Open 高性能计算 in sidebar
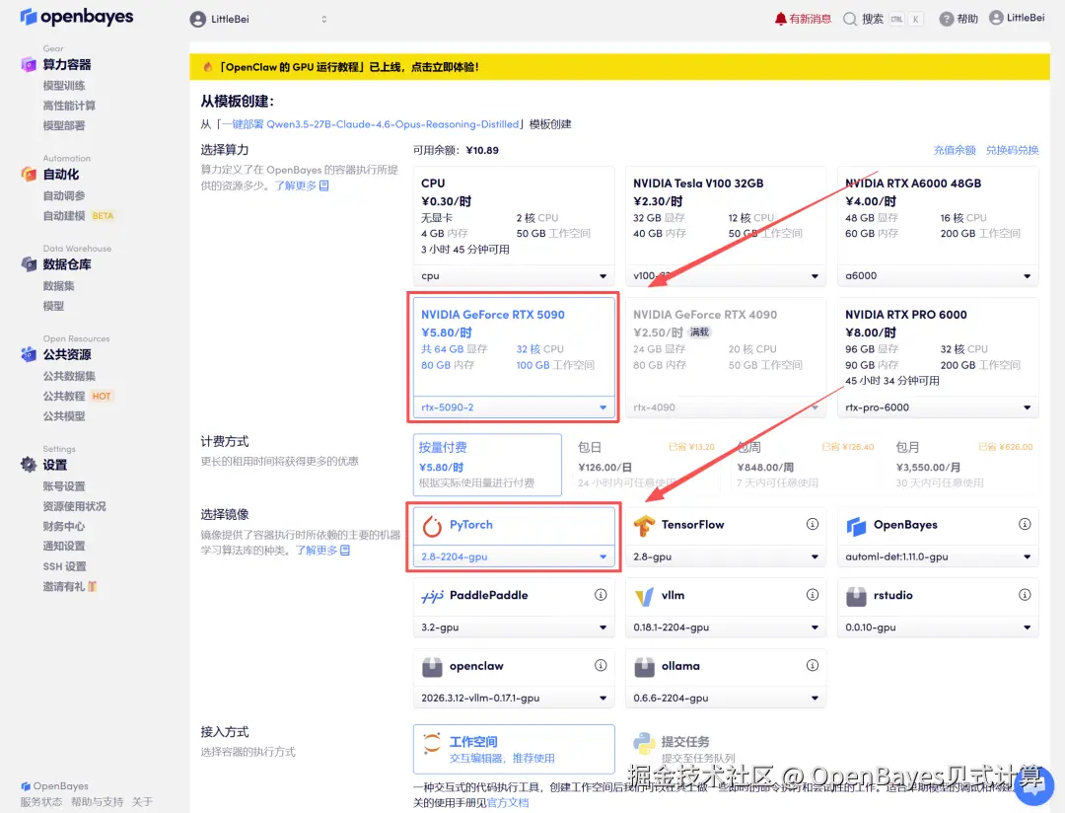This screenshot has height=813, width=1065. 69,106
